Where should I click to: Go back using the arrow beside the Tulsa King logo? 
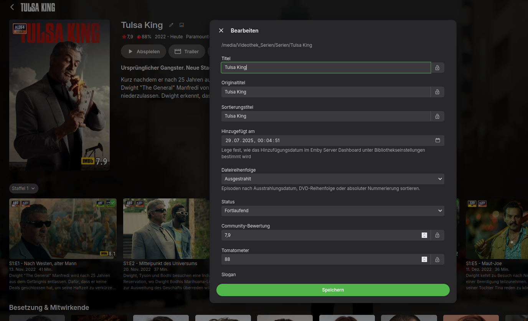coord(12,7)
